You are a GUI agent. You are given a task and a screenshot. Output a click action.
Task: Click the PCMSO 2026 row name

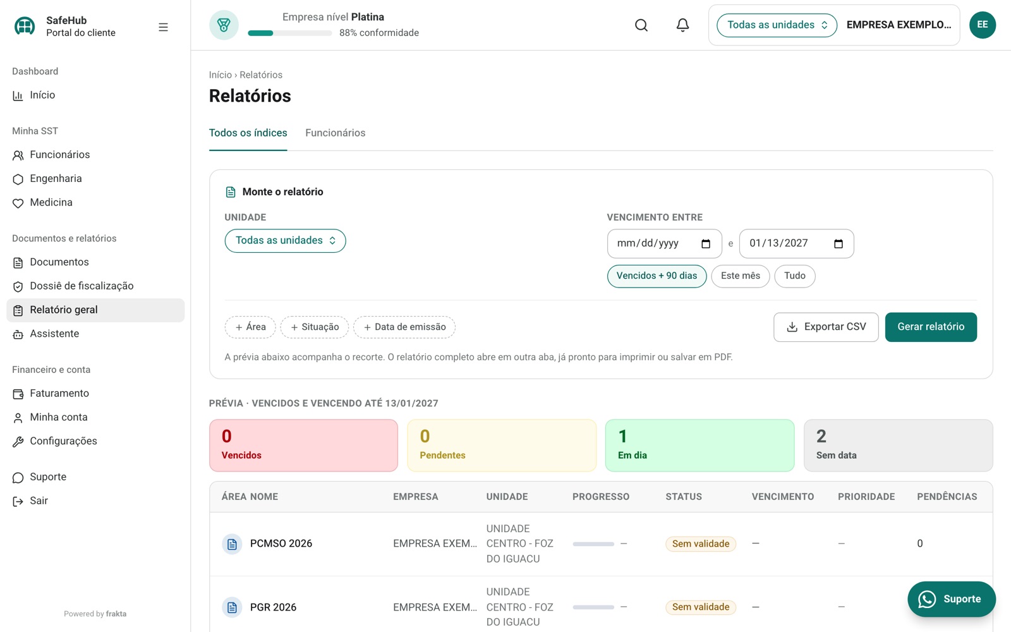pos(281,544)
